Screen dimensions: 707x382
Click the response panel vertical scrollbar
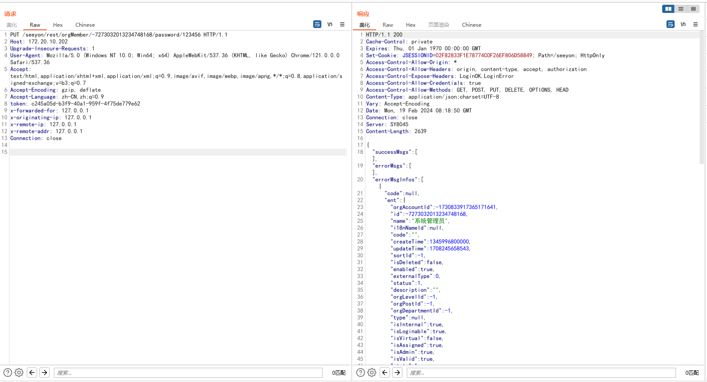(702, 99)
